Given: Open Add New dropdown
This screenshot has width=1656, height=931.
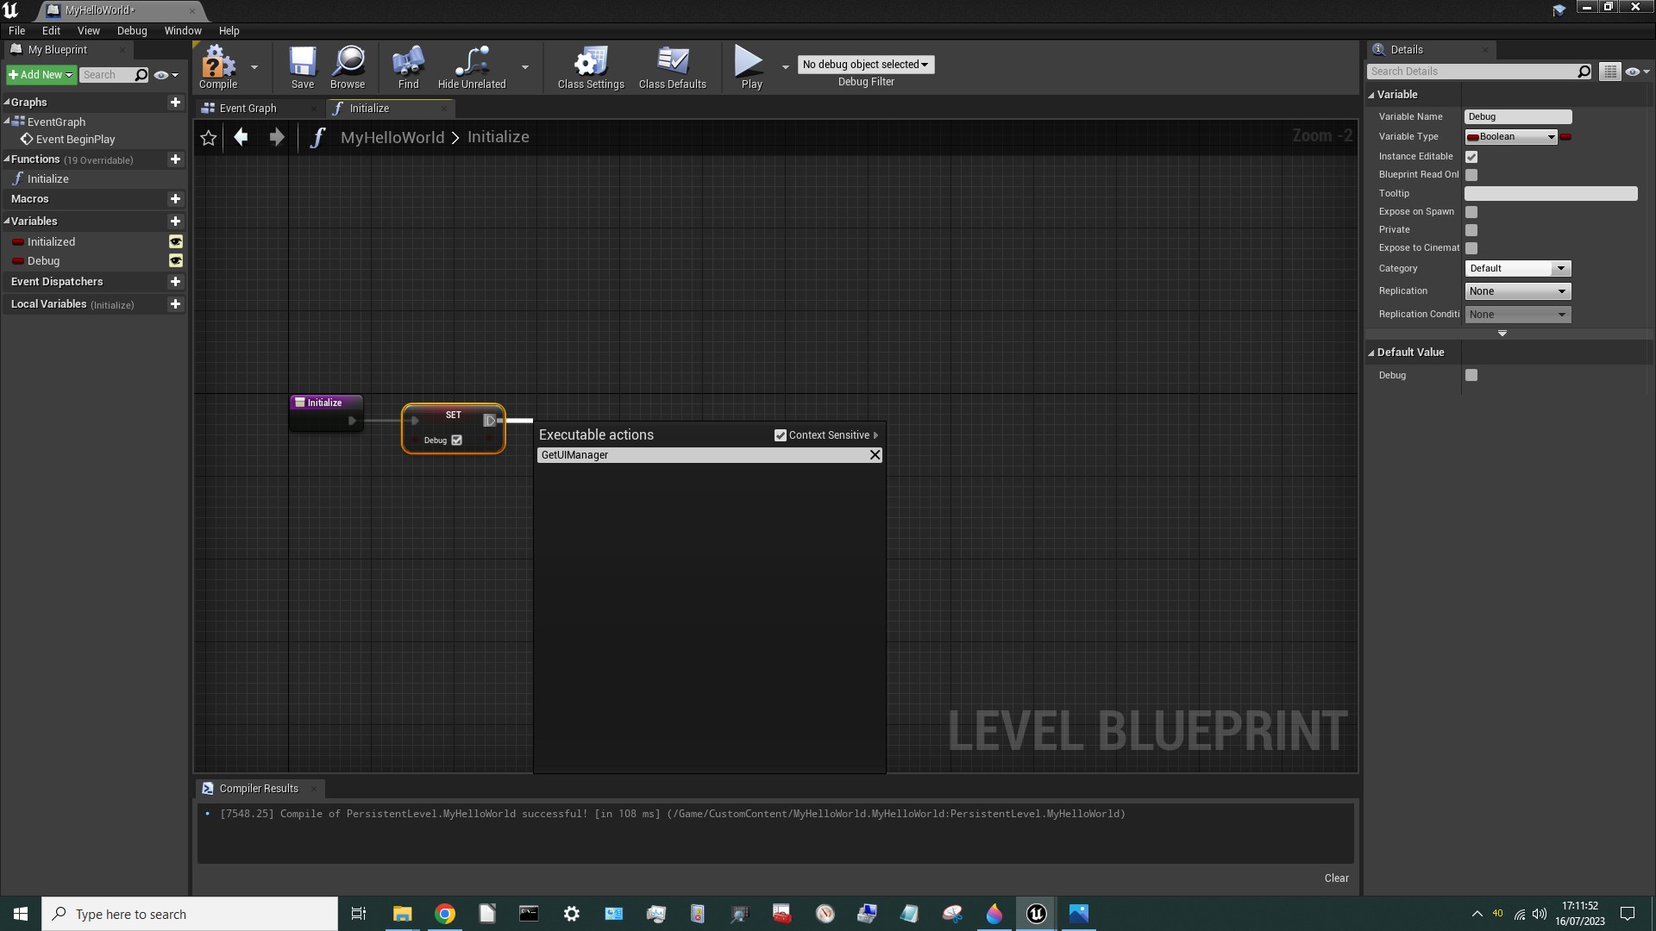Looking at the screenshot, I should coord(40,75).
